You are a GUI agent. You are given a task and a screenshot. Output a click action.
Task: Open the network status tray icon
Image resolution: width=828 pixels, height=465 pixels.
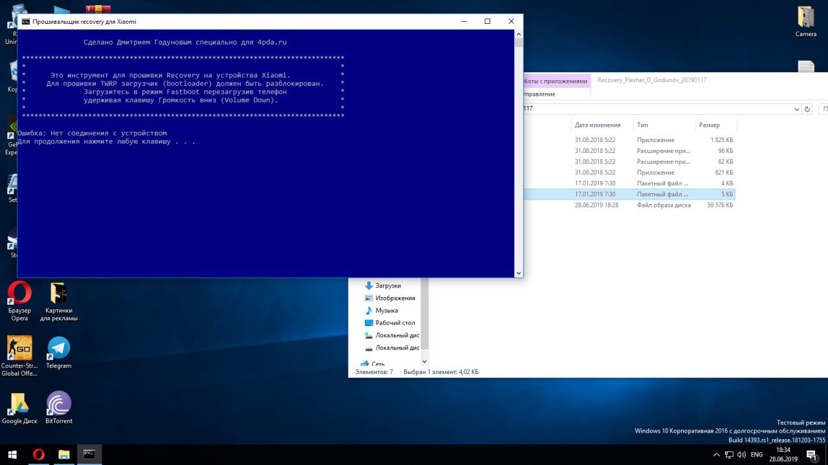tap(729, 455)
